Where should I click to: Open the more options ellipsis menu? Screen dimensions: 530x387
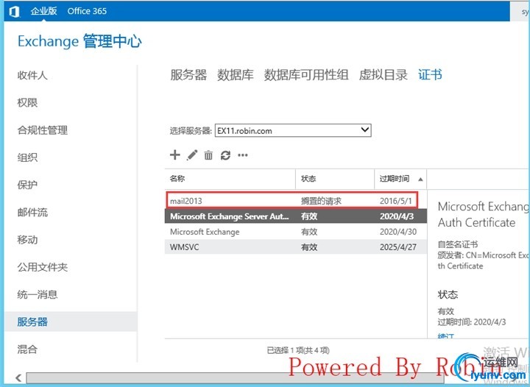(243, 155)
